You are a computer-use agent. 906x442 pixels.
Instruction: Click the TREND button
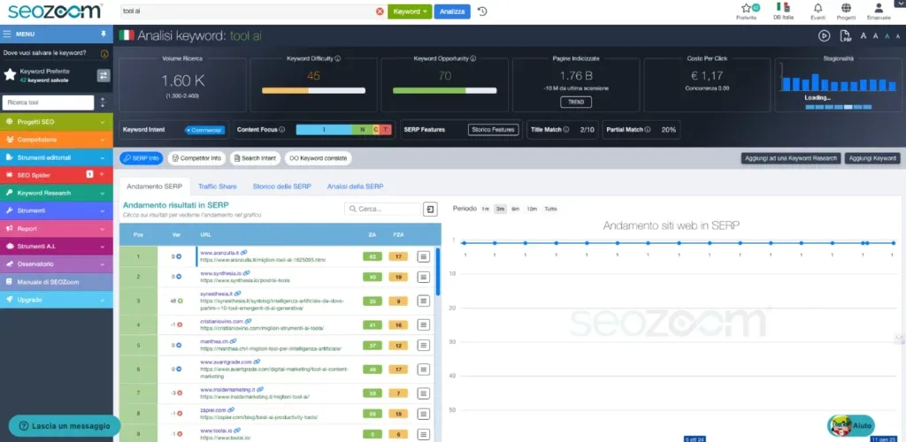click(575, 103)
